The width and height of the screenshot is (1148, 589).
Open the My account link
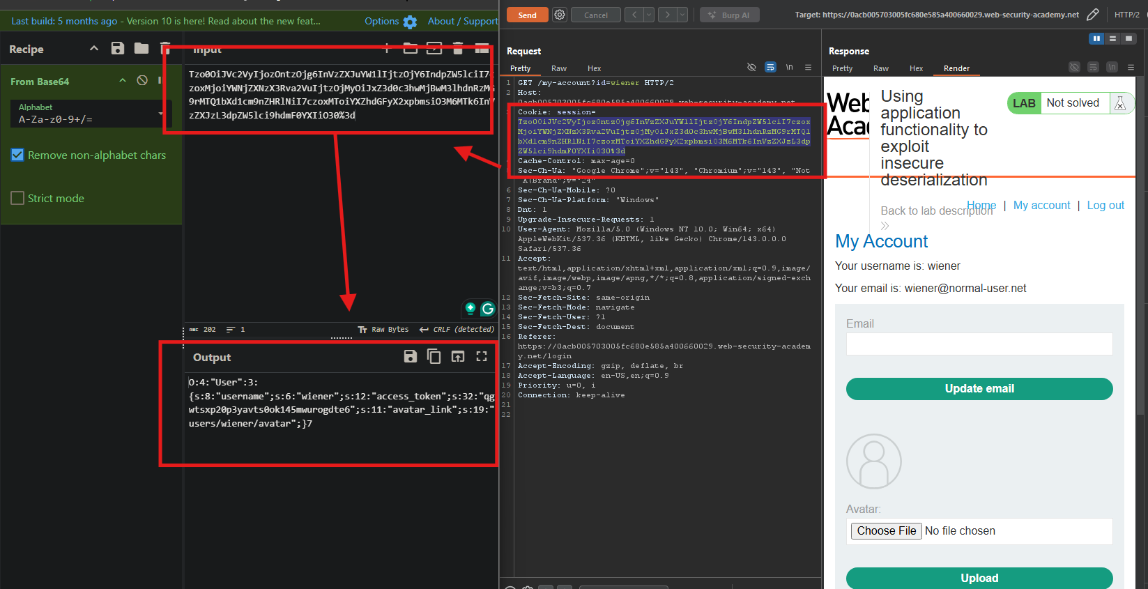(x=1041, y=205)
